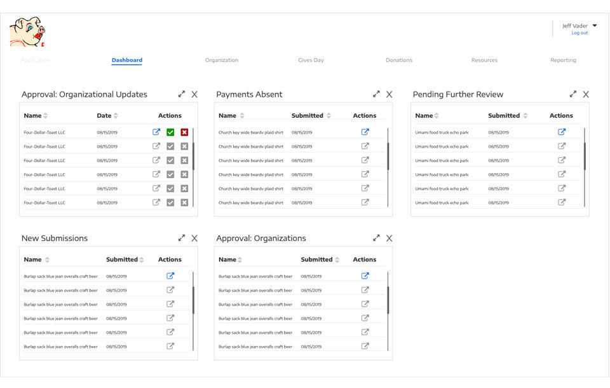Open first Umami food truck row's link icon
Viewport: 610px width, 388px height.
562,132
